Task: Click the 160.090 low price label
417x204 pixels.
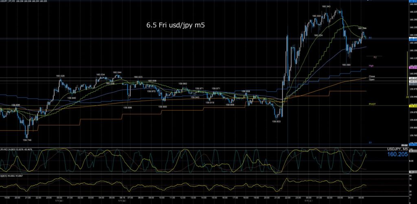Action: (x=346, y=65)
